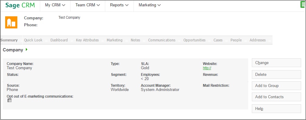The width and height of the screenshot is (306, 120).
Task: Switch to the Summary tab
Action: coord(9,40)
